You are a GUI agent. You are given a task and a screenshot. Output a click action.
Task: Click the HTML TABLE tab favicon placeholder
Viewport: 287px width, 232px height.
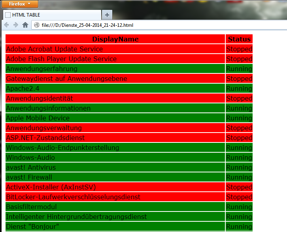tap(8, 15)
